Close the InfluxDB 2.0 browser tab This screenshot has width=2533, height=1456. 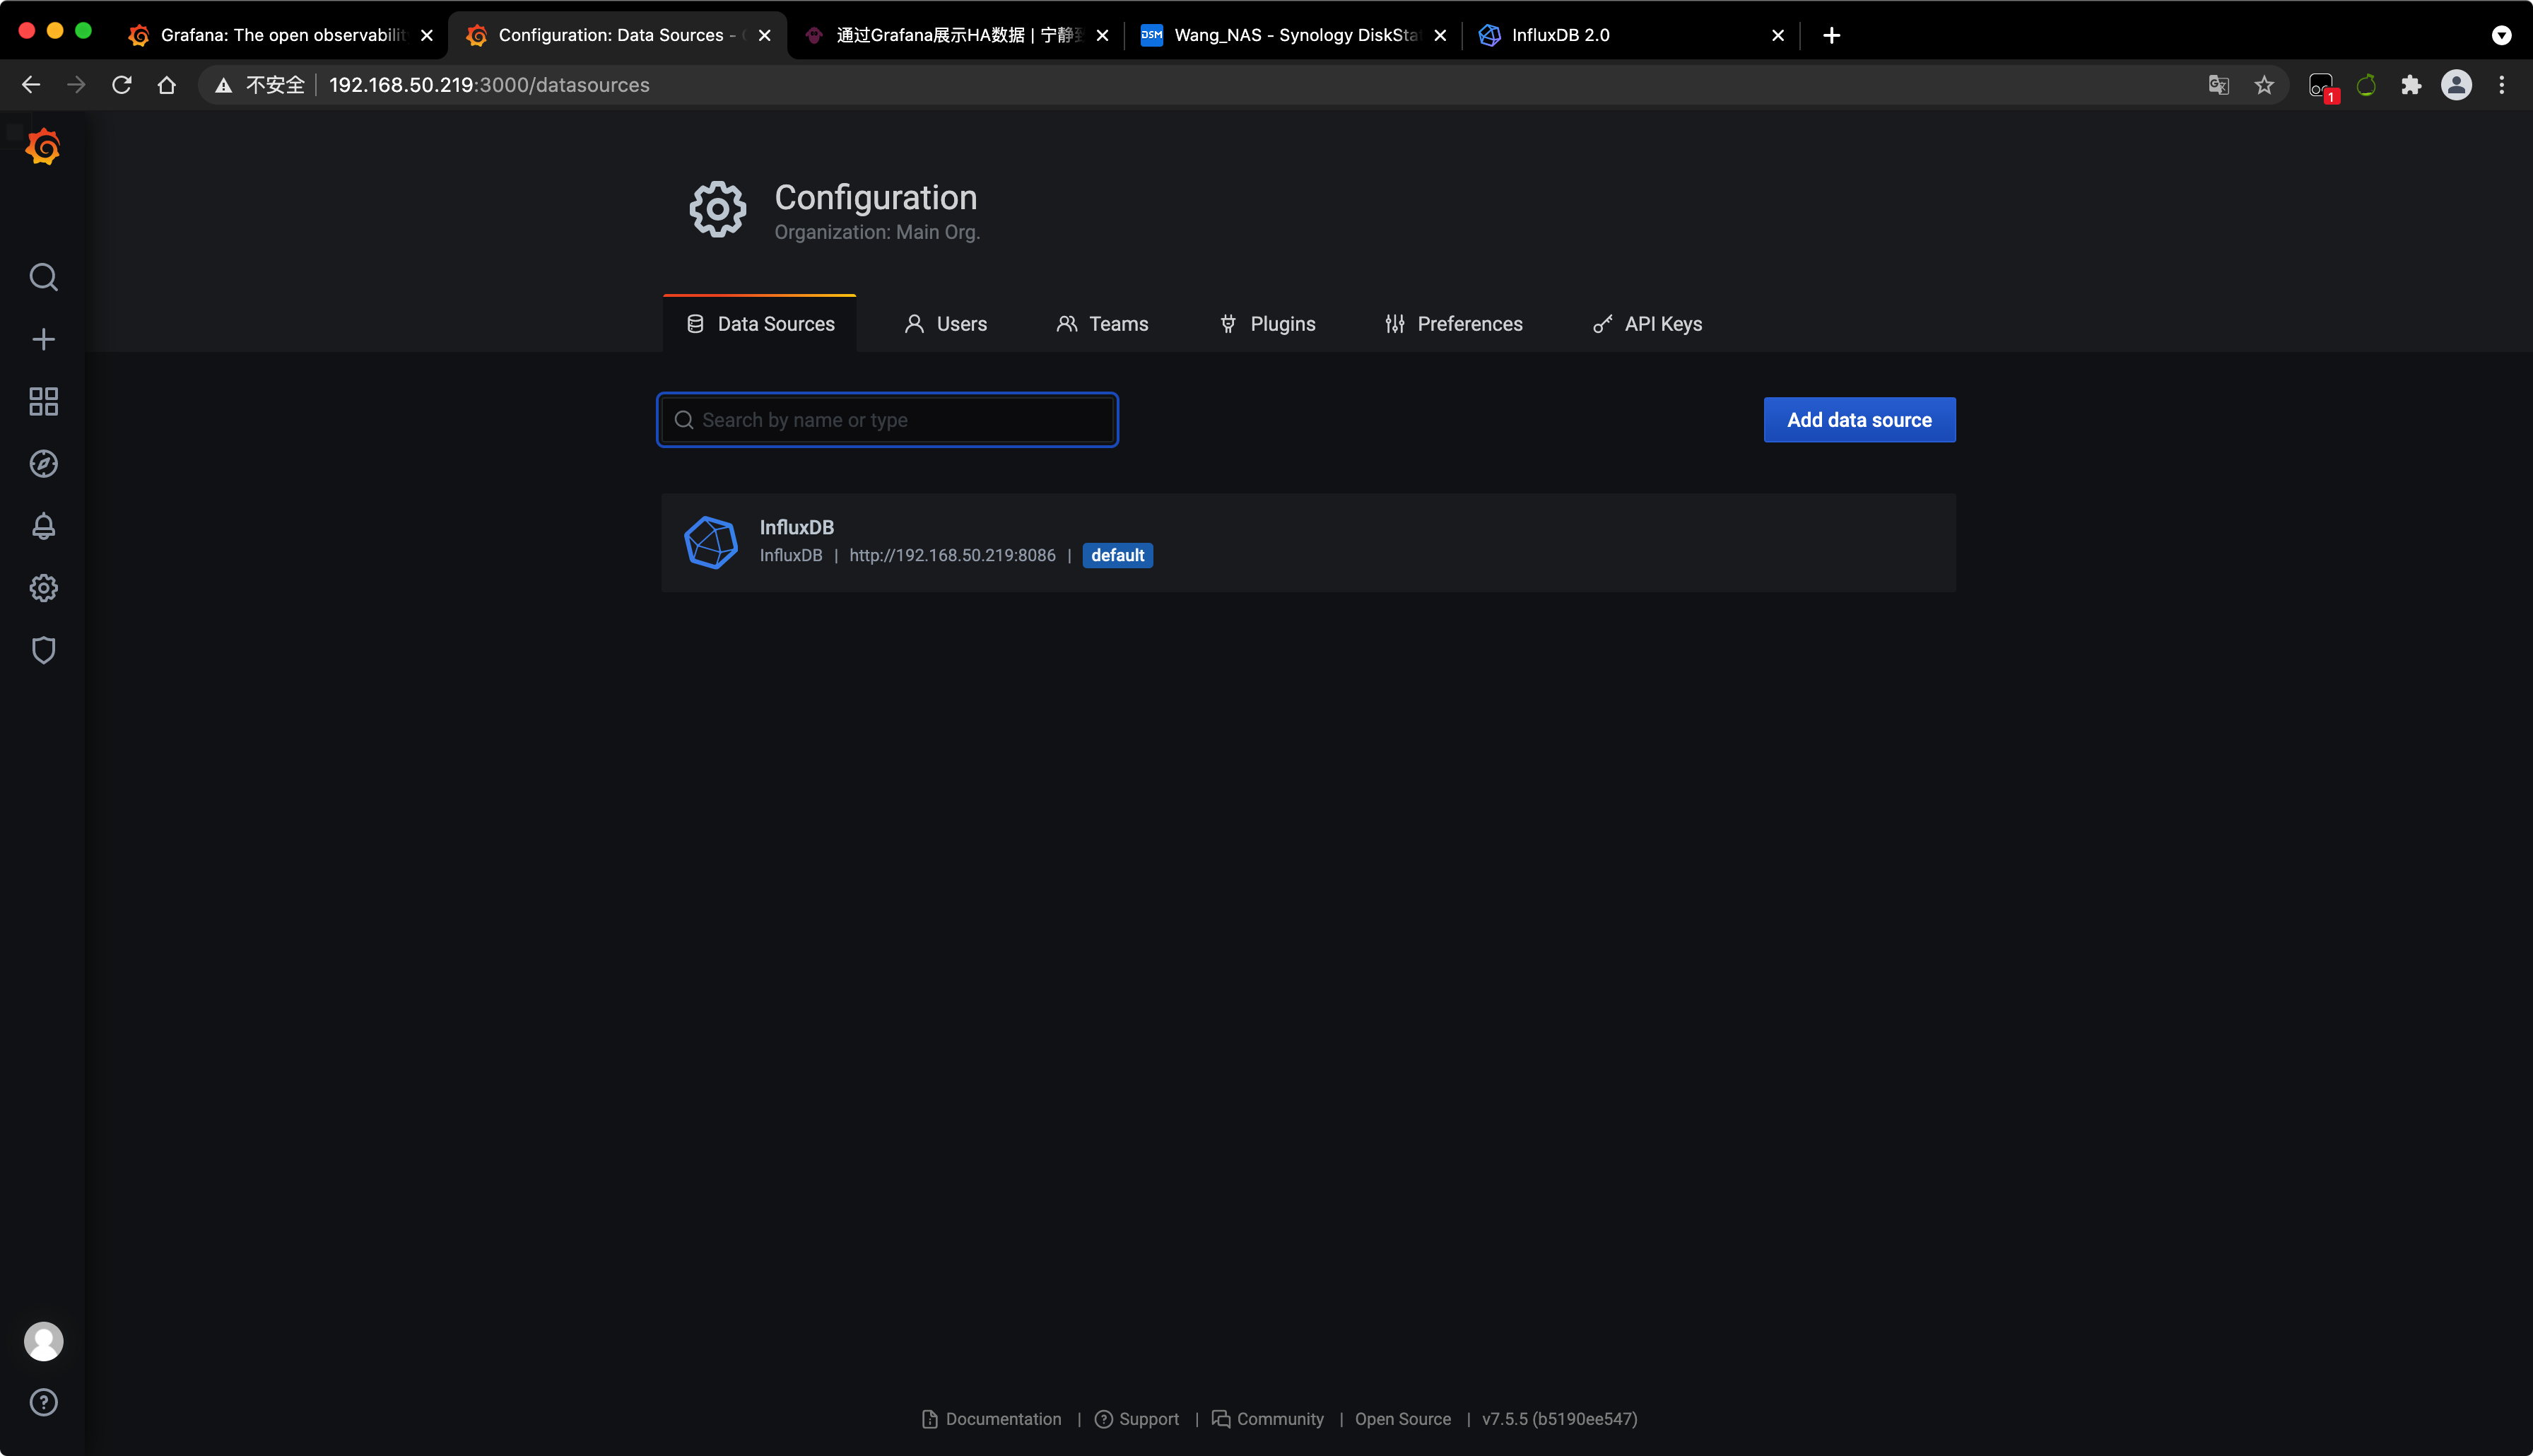[1777, 35]
